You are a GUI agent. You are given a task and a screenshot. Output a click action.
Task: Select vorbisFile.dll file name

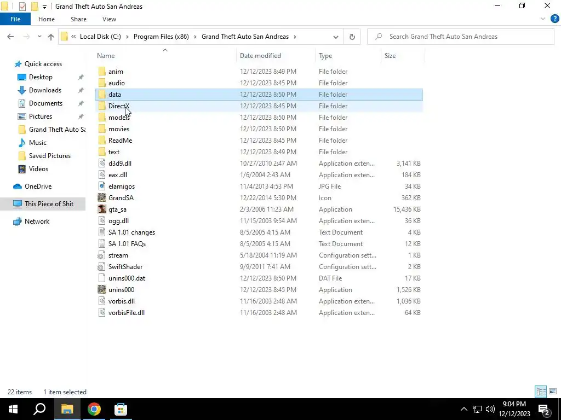click(x=127, y=313)
